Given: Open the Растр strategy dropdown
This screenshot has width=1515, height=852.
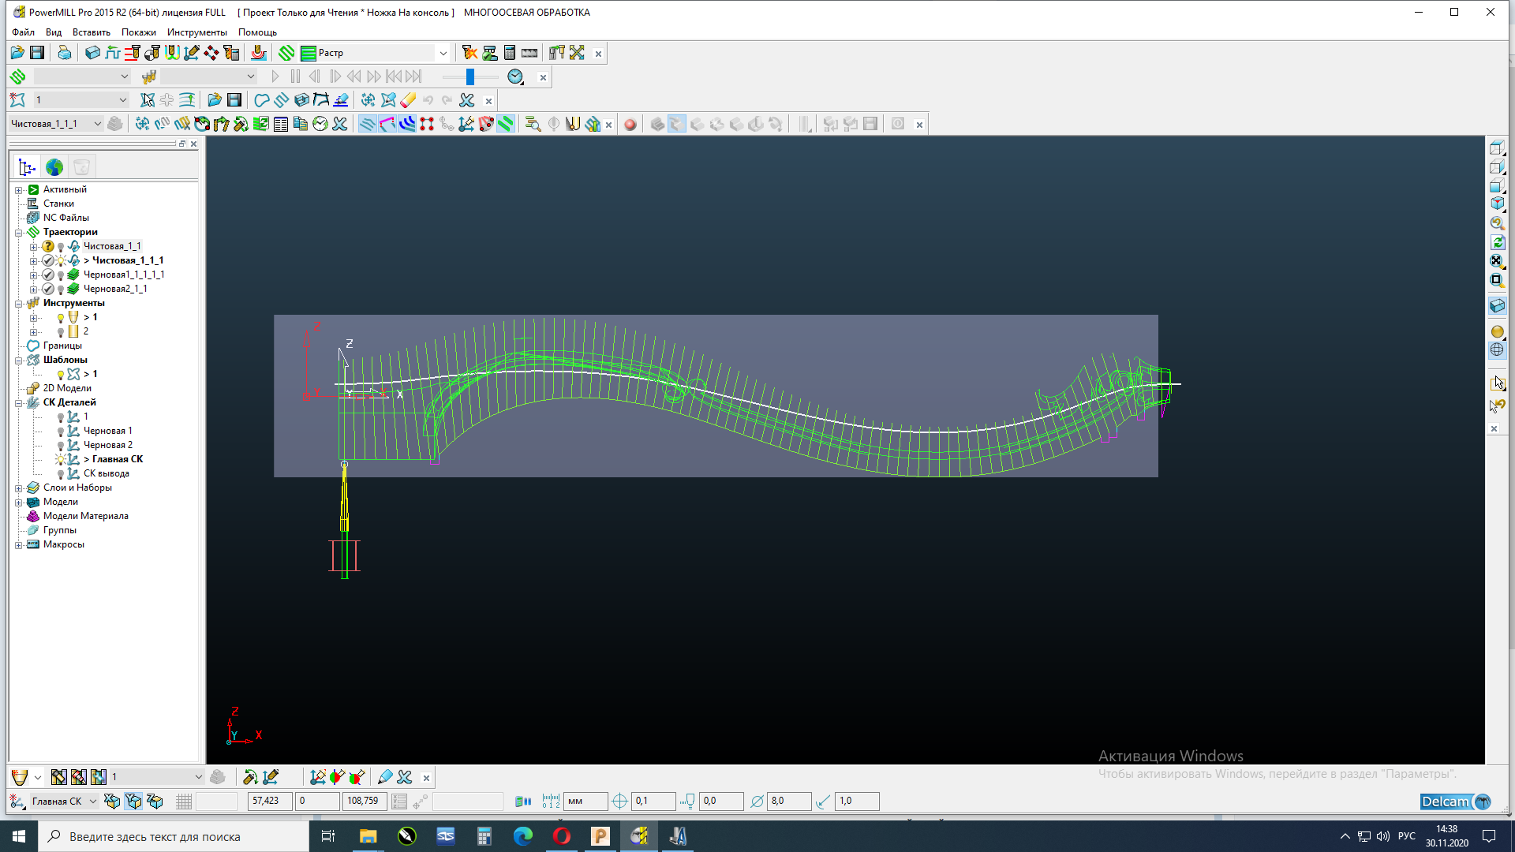Looking at the screenshot, I should point(443,53).
